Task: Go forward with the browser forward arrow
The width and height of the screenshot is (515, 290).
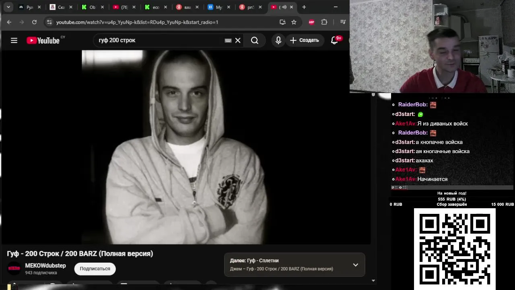Action: click(x=22, y=22)
